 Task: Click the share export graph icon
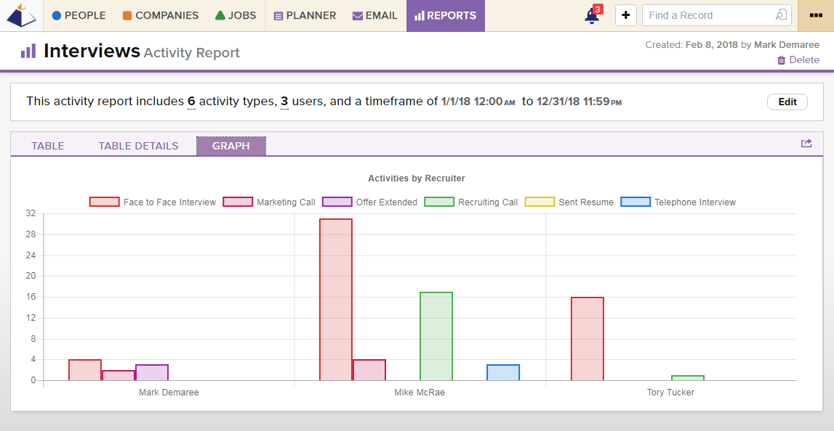pos(806,144)
